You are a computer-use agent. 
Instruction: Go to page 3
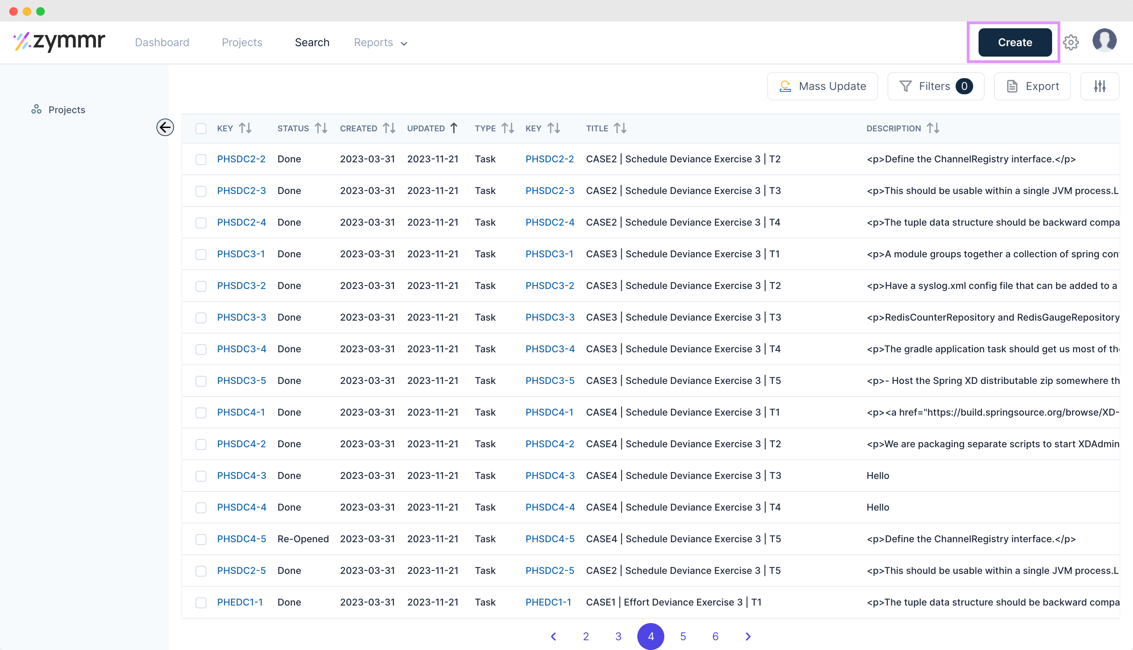coord(618,636)
